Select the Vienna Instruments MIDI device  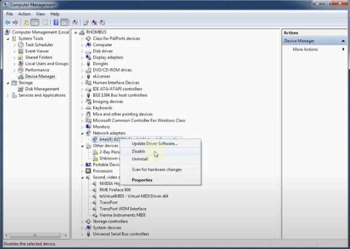pyautogui.click(x=122, y=215)
